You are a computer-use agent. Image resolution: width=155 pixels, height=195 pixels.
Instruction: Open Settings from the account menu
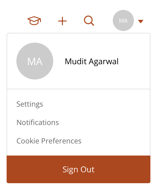click(30, 104)
